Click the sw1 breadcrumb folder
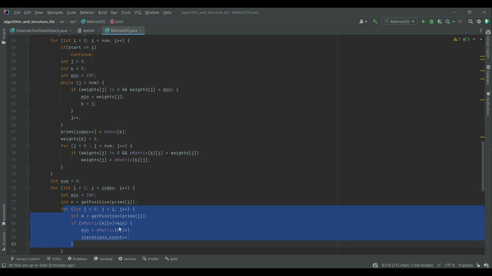 [x=73, y=22]
